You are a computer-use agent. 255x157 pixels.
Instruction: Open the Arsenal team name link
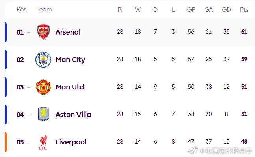pos(68,32)
